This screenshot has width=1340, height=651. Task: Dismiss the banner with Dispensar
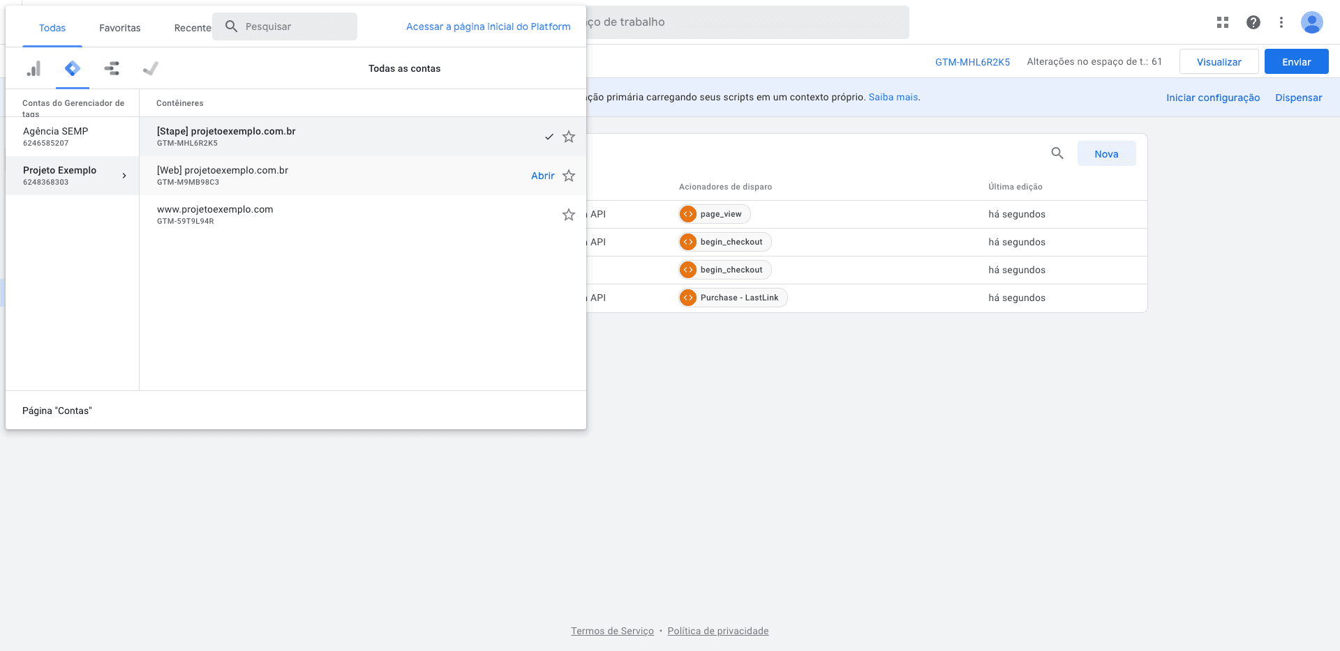click(x=1299, y=98)
